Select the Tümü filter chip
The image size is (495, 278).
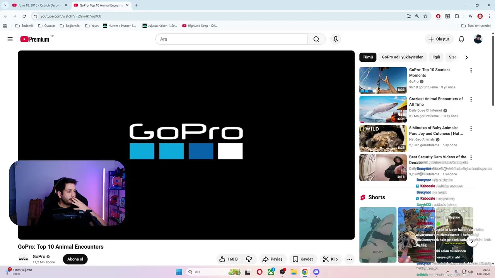(x=368, y=57)
